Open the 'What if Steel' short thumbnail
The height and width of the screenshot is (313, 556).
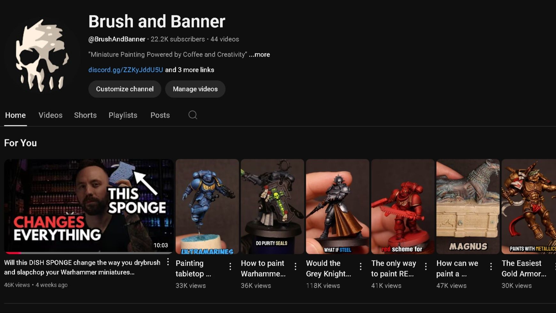coord(337,207)
